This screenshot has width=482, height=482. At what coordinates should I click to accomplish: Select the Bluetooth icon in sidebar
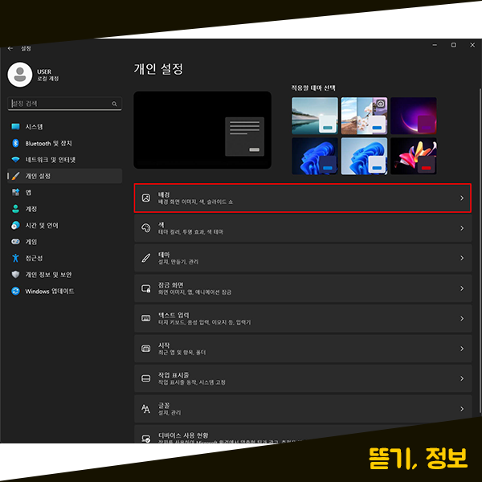(15, 143)
